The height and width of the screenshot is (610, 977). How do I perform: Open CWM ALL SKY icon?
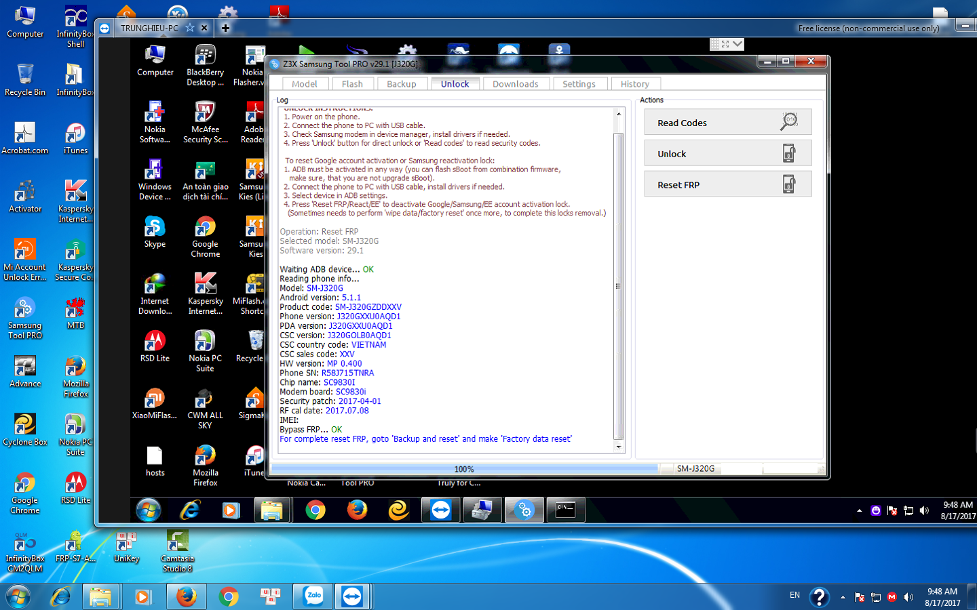click(205, 409)
